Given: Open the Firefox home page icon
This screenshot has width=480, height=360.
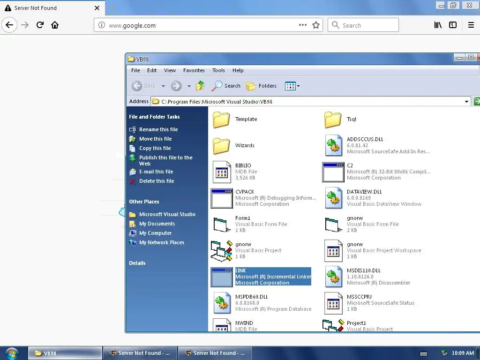Looking at the screenshot, I should (x=55, y=25).
